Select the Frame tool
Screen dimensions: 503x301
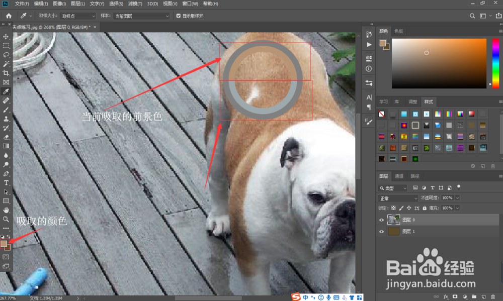pyautogui.click(x=6, y=82)
